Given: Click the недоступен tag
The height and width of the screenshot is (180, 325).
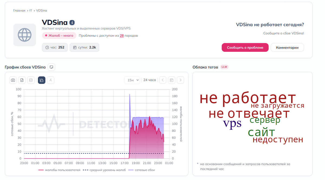Looking at the screenshot, I should [x=278, y=140].
